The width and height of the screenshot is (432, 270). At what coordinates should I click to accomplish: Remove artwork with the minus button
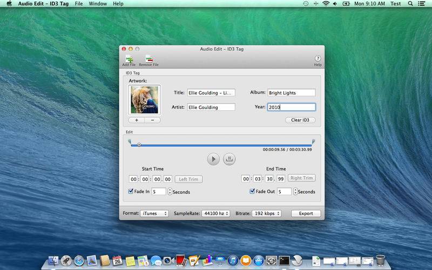[x=152, y=120]
